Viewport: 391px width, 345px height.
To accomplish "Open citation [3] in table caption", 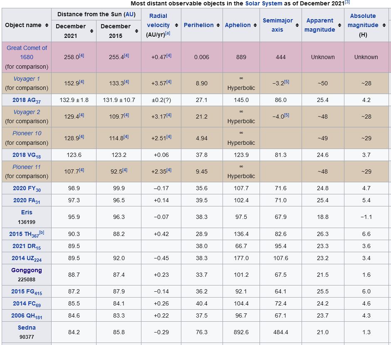I will (x=347, y=2).
